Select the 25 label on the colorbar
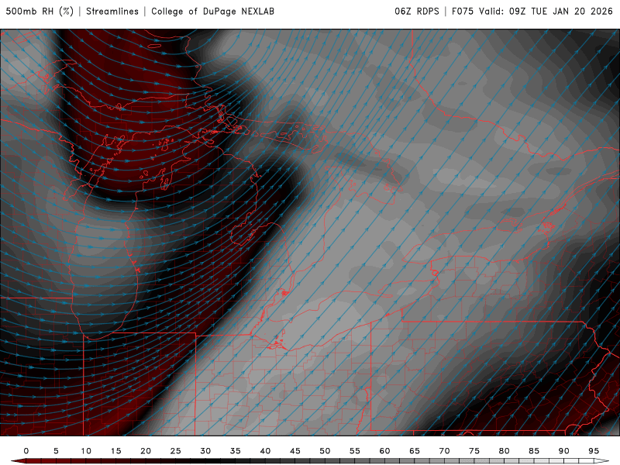620x465 pixels. coord(176,451)
